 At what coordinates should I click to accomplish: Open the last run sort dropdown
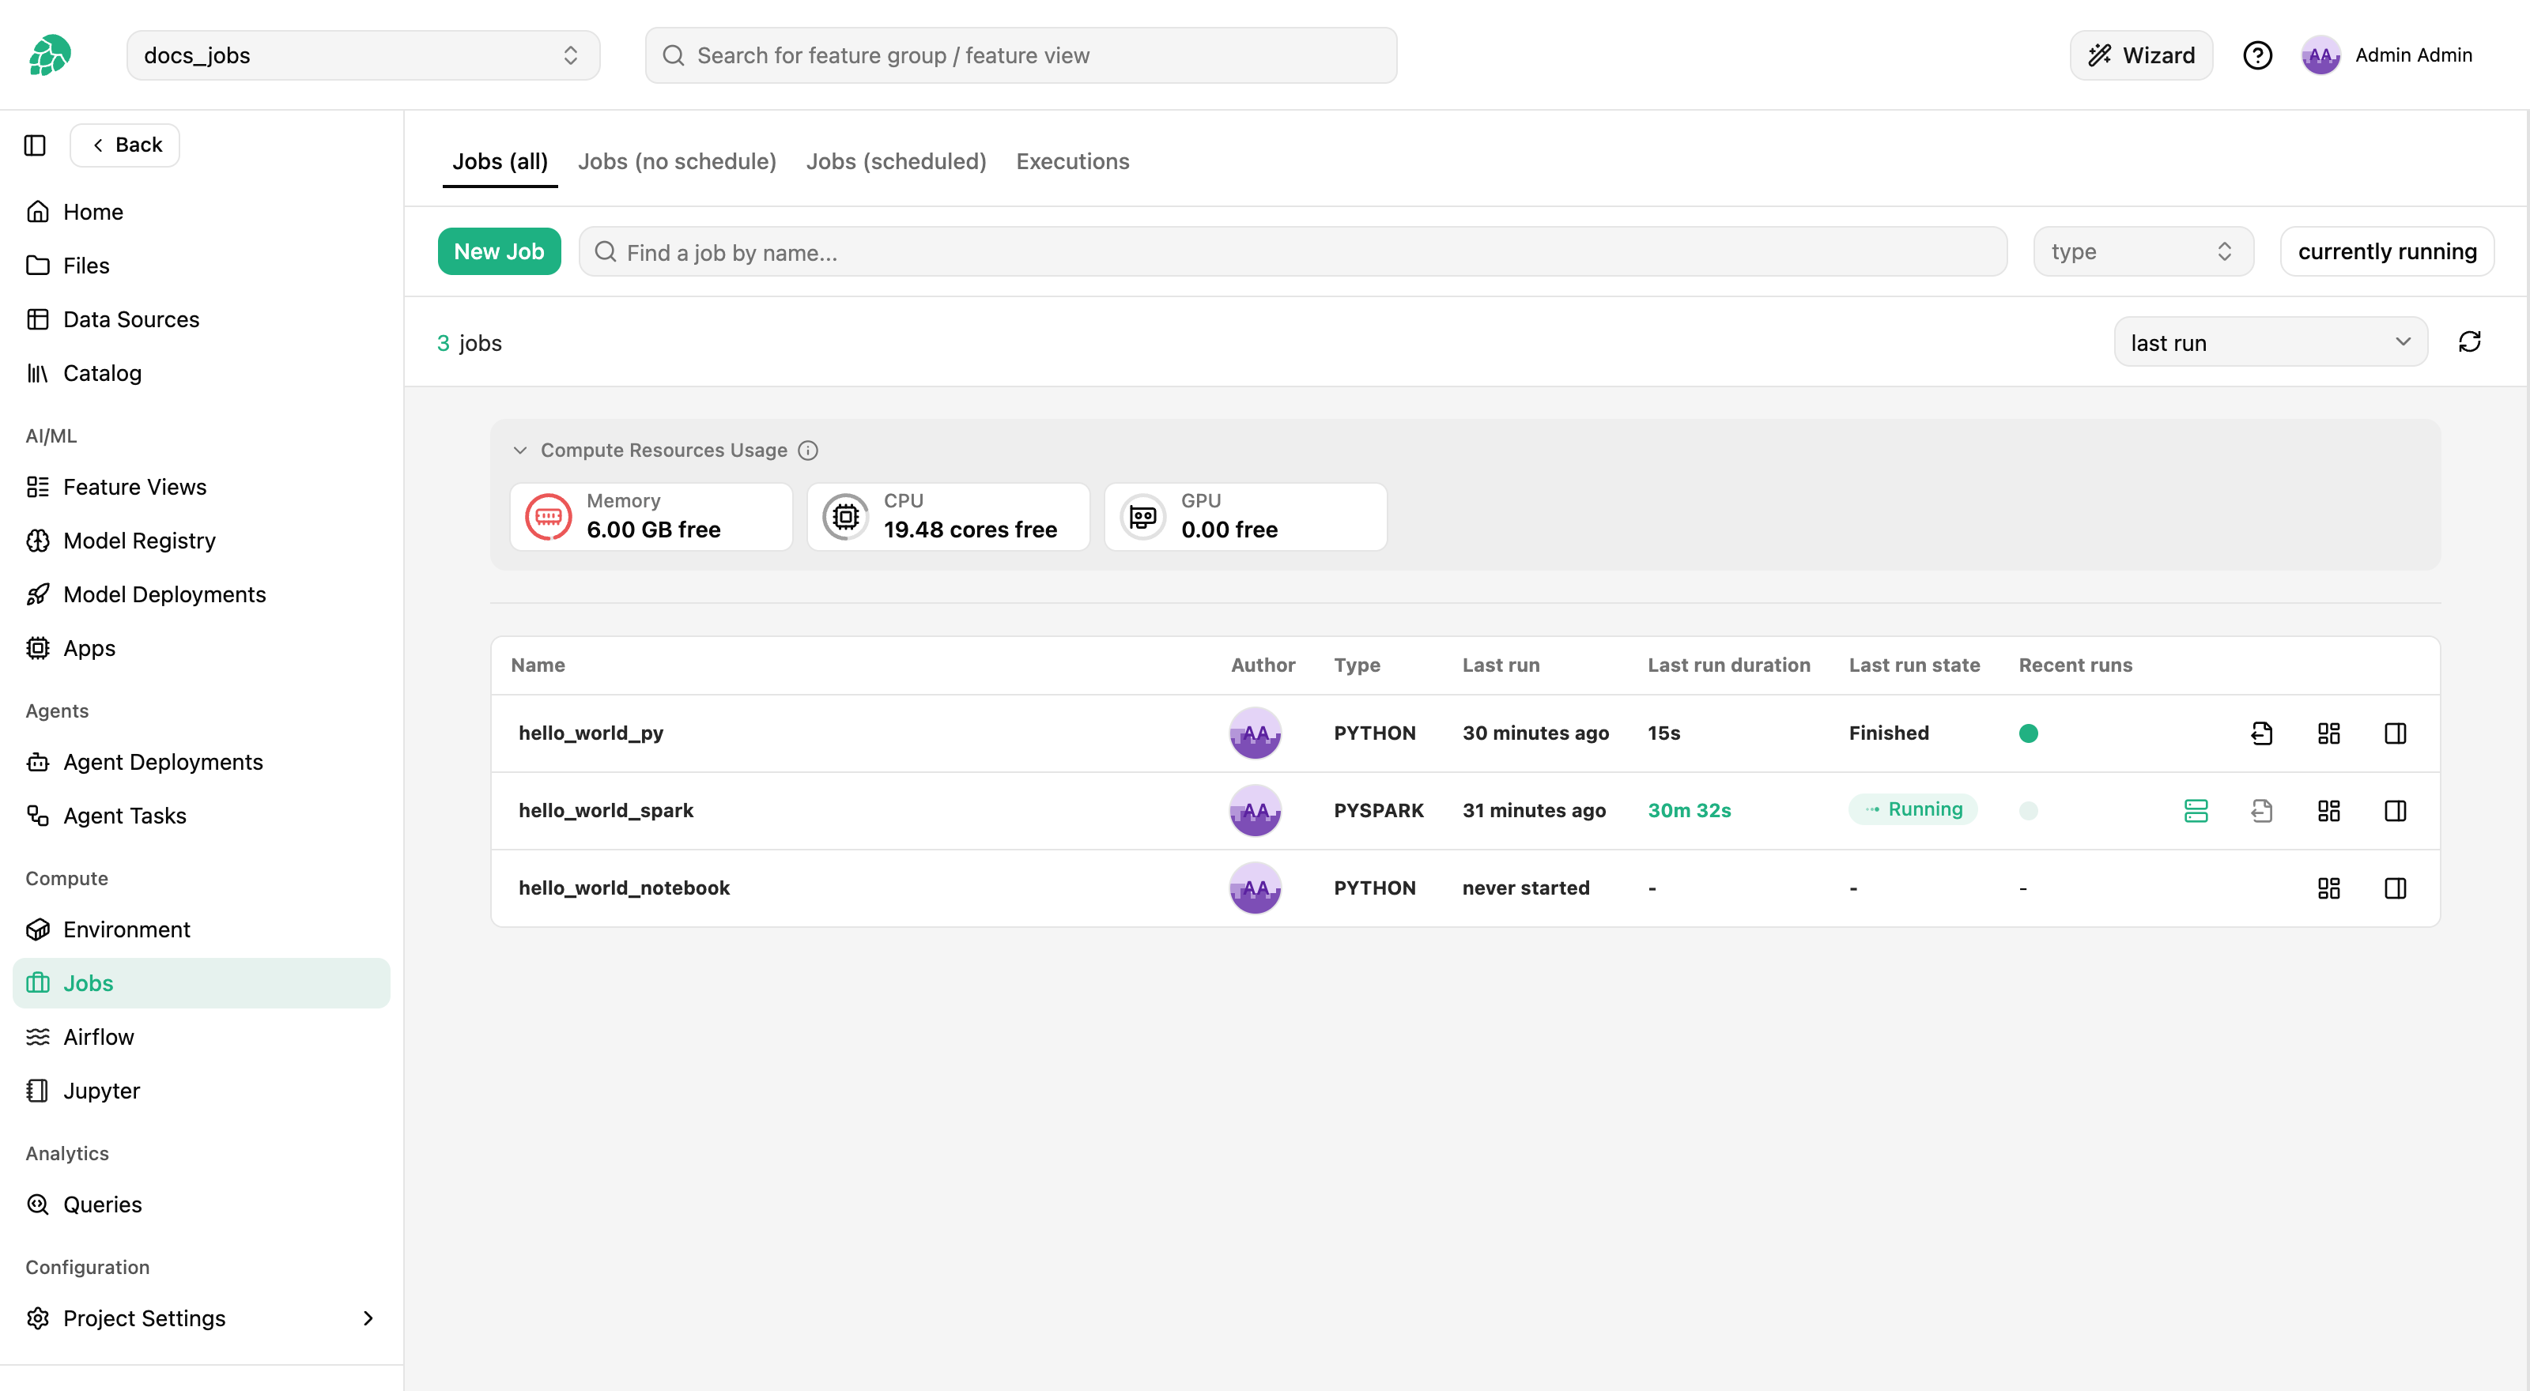coord(2271,341)
